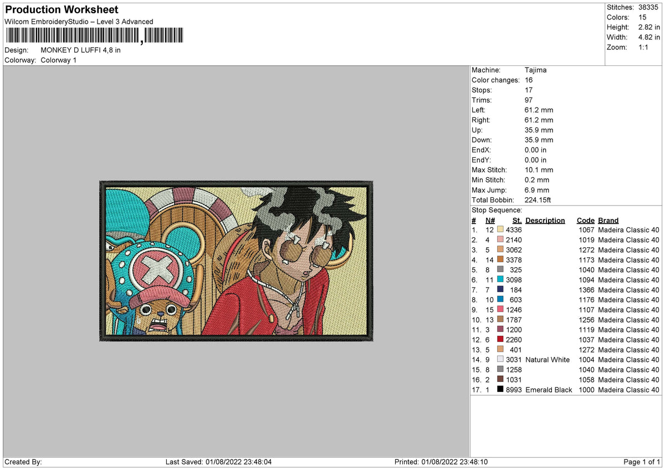Select the pink swatch for code 1019

coord(500,240)
